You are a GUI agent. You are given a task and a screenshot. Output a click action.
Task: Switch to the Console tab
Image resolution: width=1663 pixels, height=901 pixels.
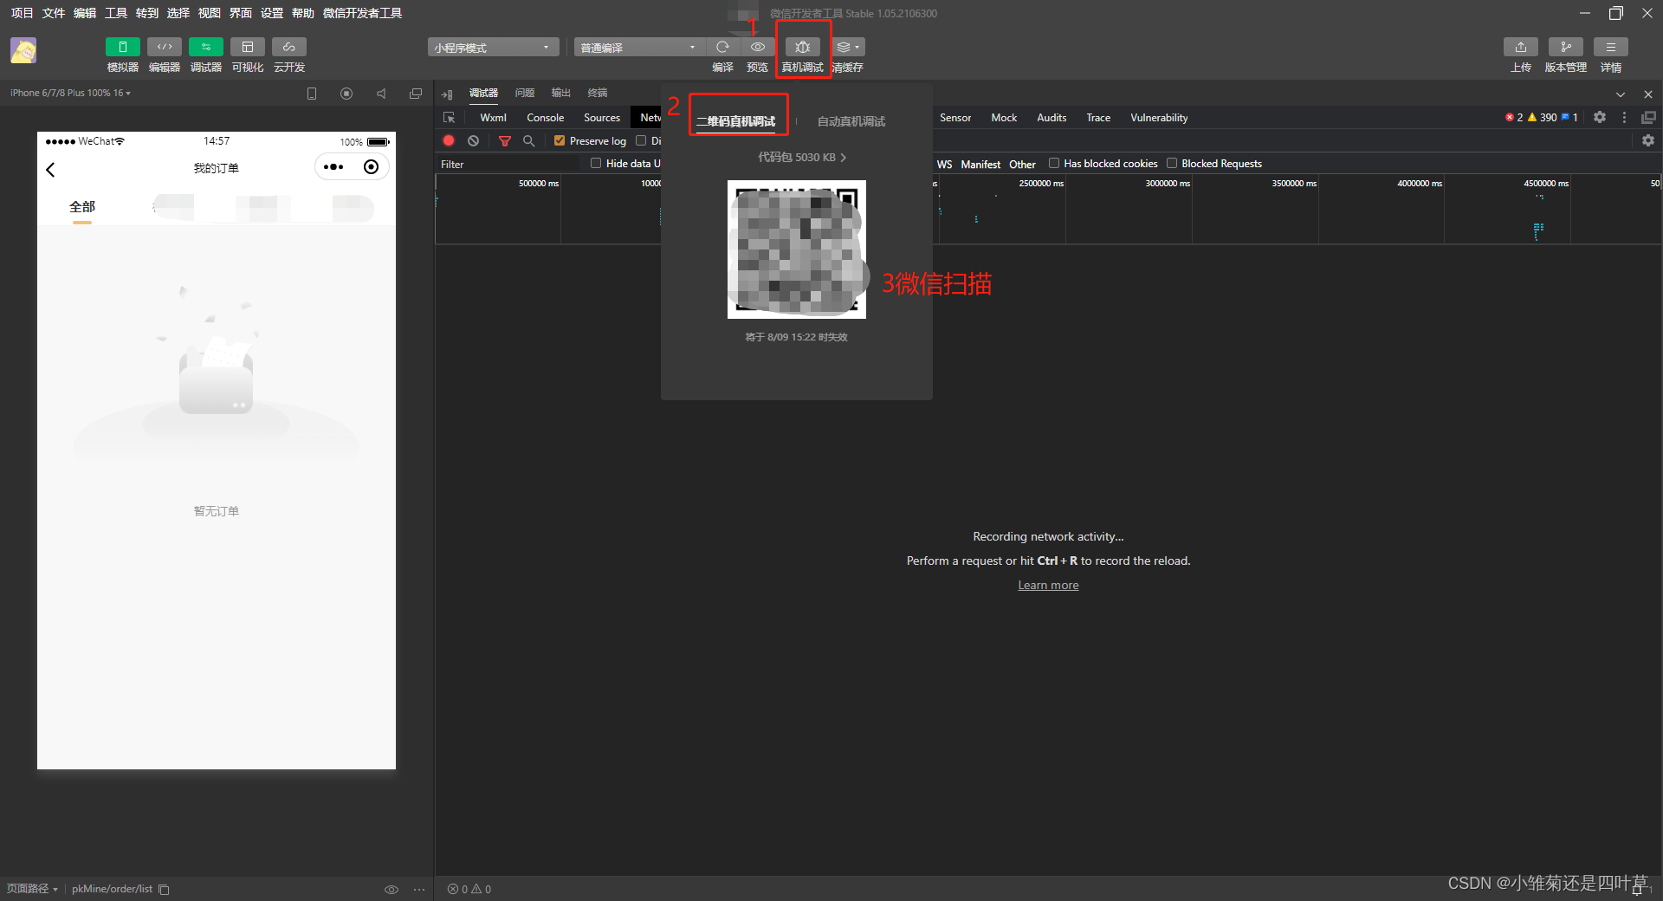point(545,118)
